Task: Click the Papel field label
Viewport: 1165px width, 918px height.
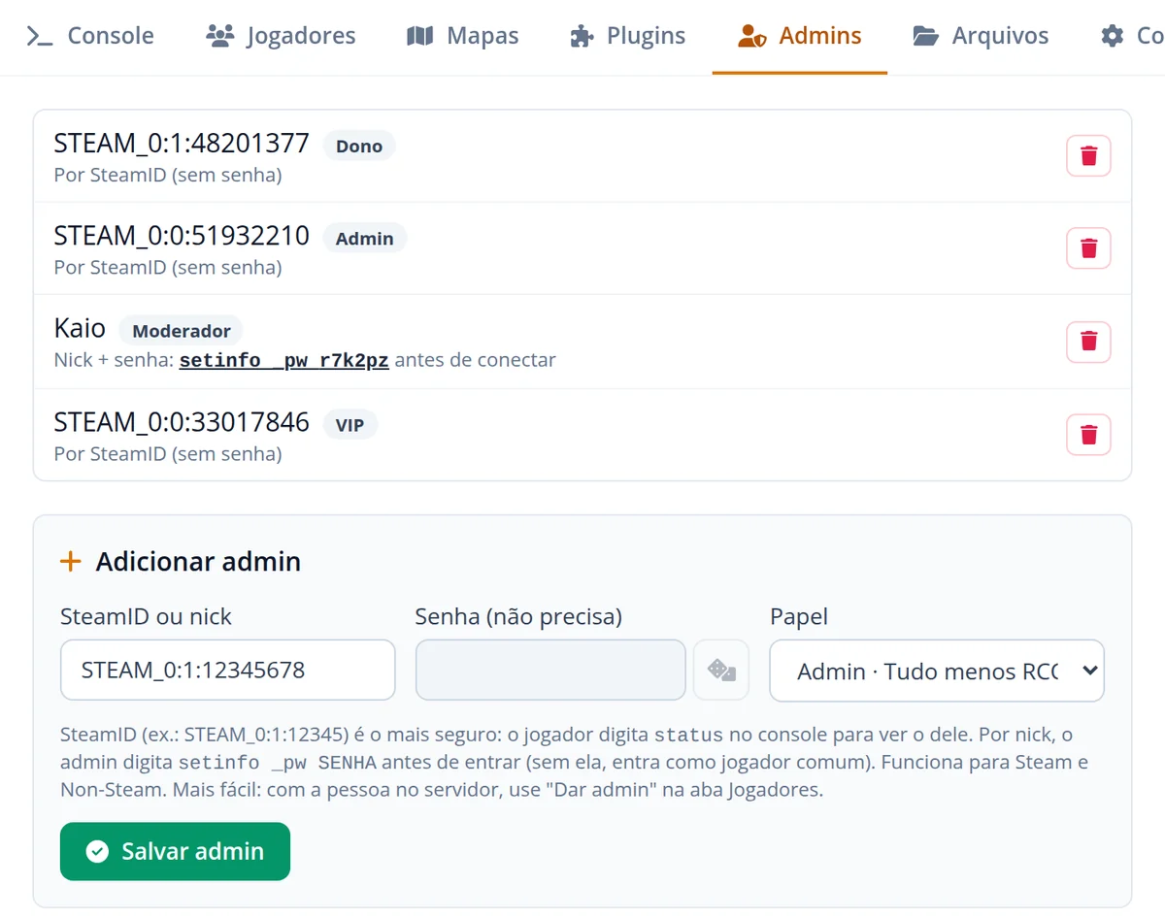Action: 799,617
